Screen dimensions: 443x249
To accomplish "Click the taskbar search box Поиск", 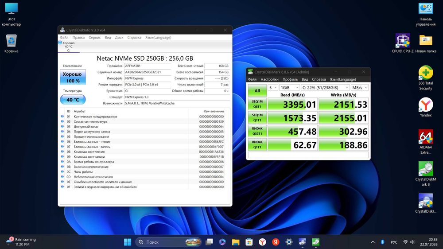I will click(x=168, y=242).
